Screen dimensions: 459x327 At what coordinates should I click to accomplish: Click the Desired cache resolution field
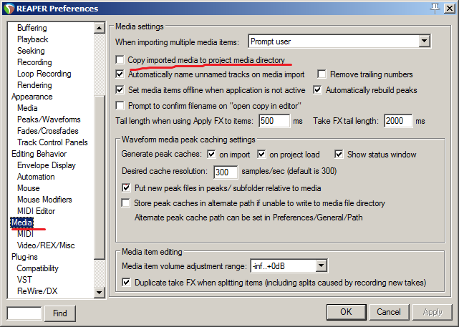[x=226, y=172]
